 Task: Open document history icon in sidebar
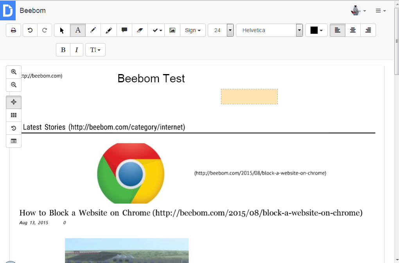click(x=14, y=128)
